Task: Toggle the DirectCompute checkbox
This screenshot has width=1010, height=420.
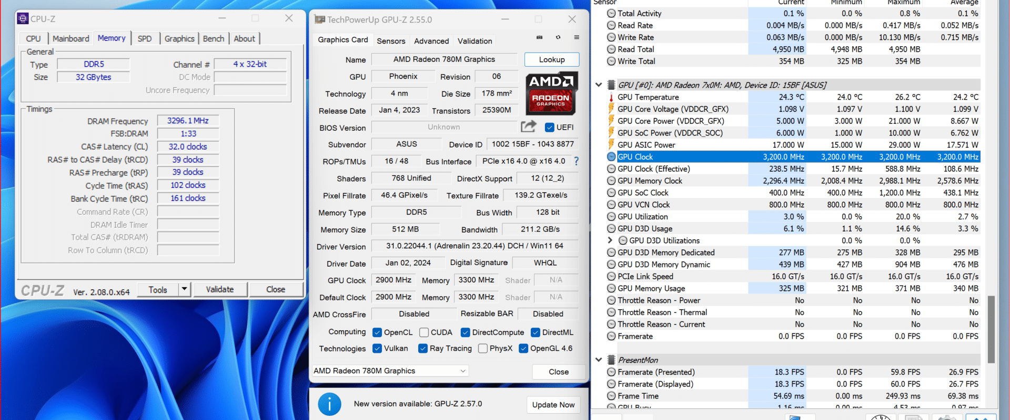Action: click(x=465, y=332)
